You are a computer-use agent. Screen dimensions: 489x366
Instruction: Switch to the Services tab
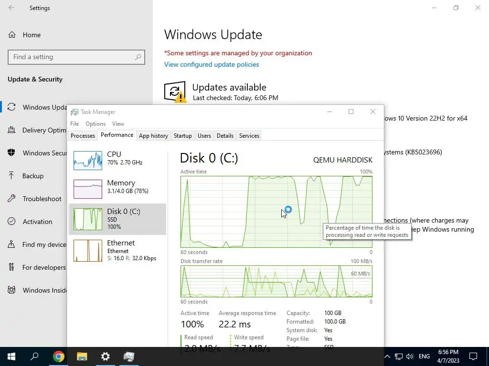point(249,136)
